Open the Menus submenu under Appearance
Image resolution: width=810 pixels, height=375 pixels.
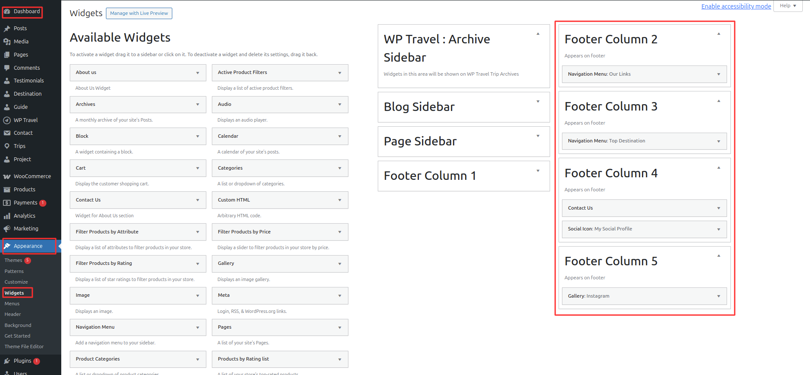click(11, 303)
